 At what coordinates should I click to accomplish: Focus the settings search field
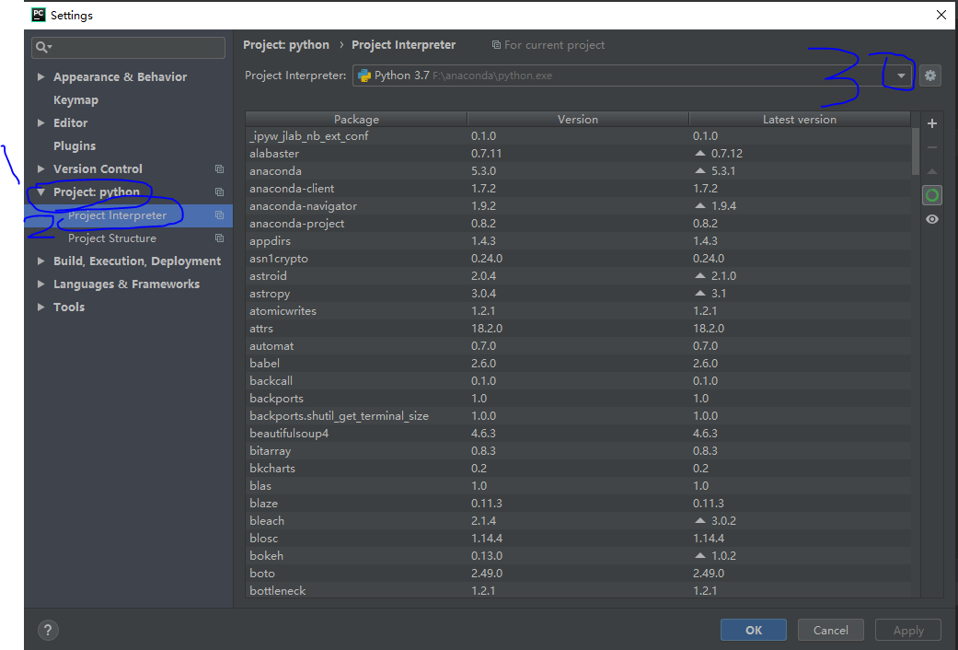[128, 47]
